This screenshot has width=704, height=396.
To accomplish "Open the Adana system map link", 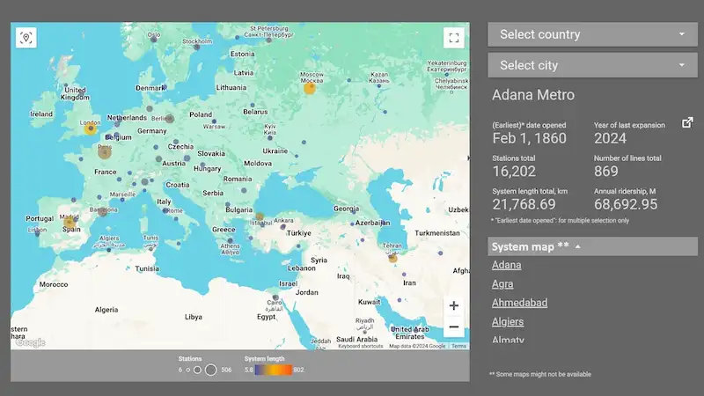I will 507,265.
